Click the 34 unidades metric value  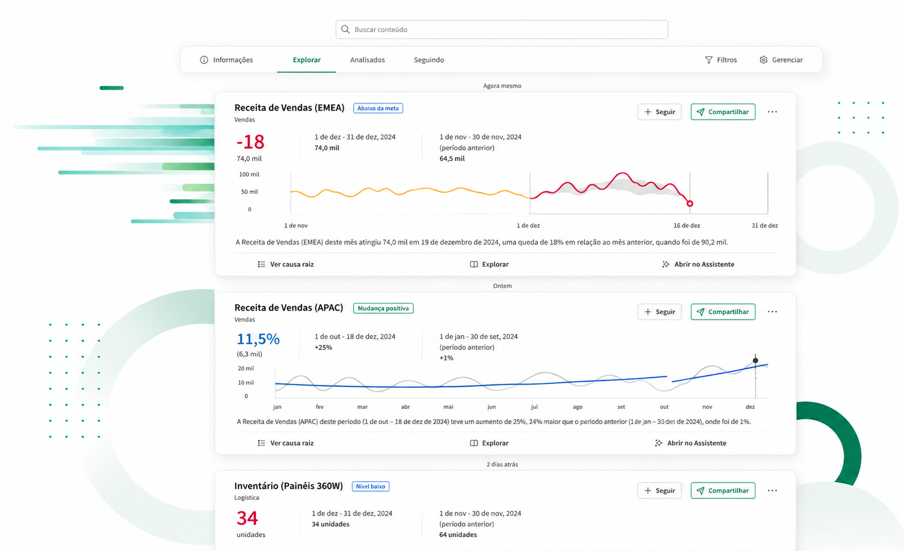click(248, 518)
